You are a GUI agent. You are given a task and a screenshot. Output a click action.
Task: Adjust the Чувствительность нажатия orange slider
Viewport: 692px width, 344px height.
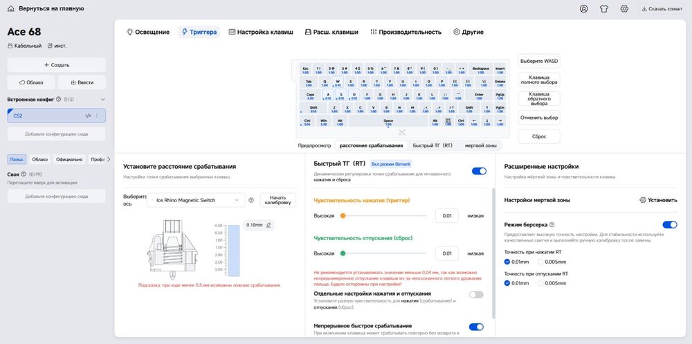pos(343,215)
